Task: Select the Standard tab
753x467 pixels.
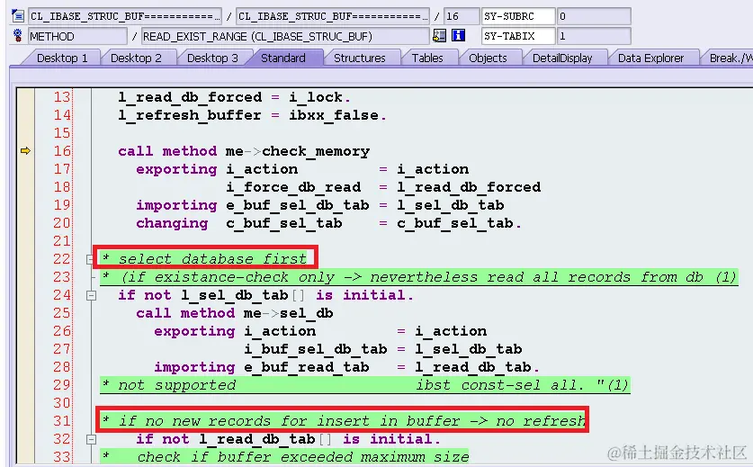Action: 283,58
